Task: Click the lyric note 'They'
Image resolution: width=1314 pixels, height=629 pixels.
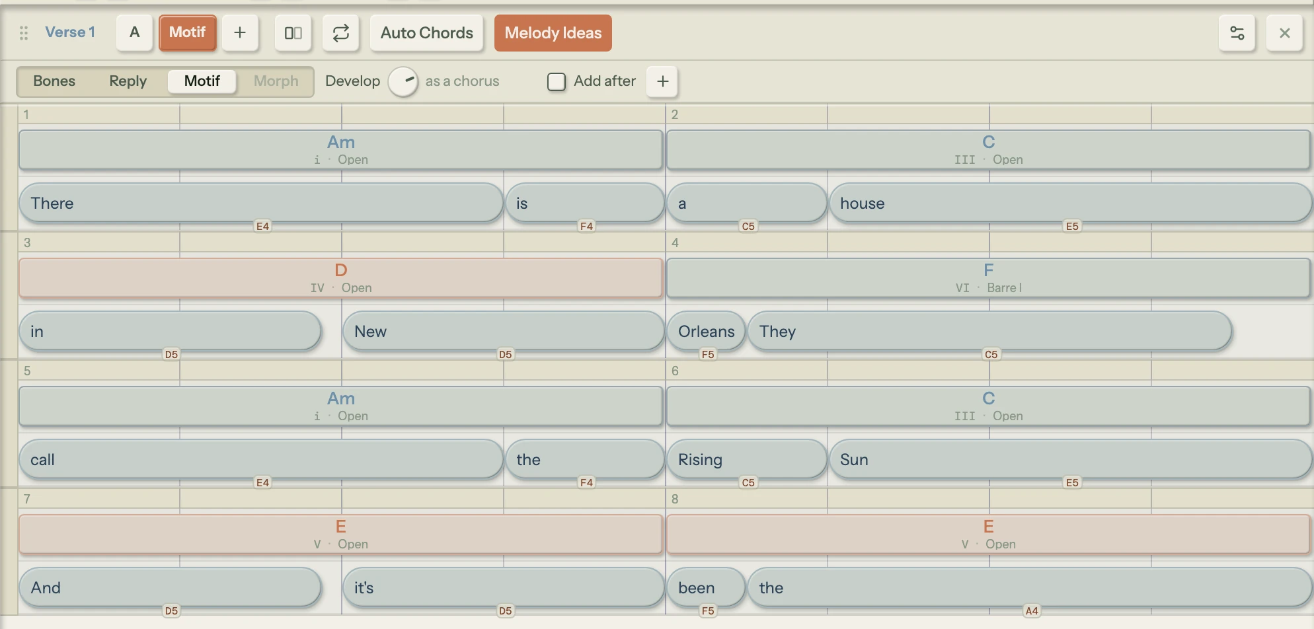Action: (x=989, y=331)
